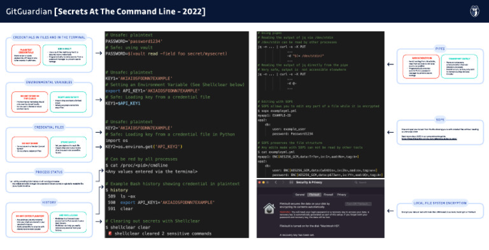
Task: Click '<Any values entered via the terminal>' line
Action: pyautogui.click(x=152, y=172)
